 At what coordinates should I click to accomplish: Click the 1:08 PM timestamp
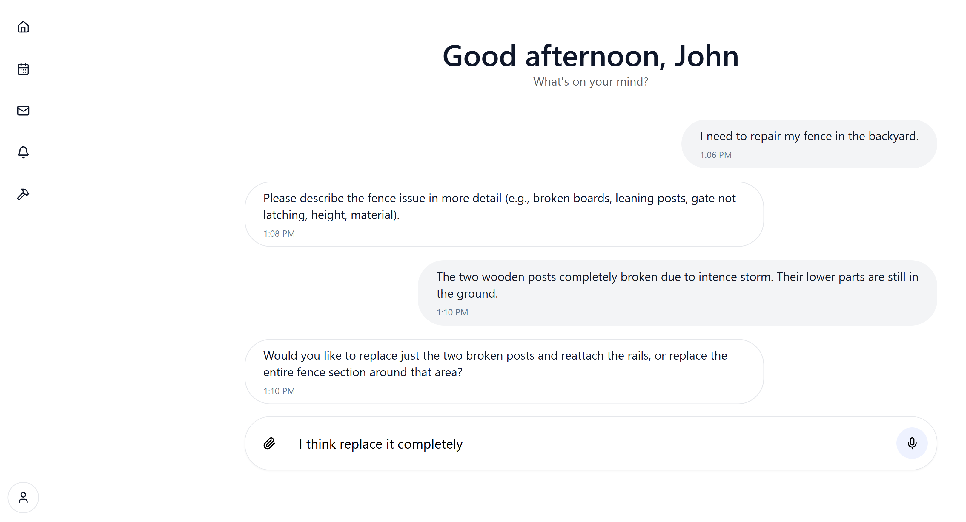pyautogui.click(x=279, y=234)
